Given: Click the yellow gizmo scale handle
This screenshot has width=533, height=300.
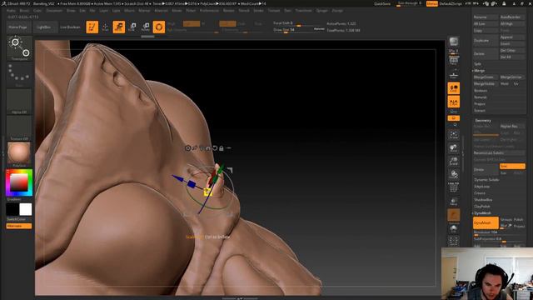Looking at the screenshot, I should pyautogui.click(x=207, y=192).
